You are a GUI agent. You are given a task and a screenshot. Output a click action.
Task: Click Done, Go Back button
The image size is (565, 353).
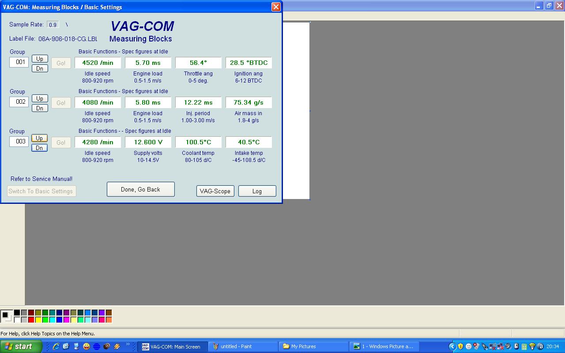[141, 189]
